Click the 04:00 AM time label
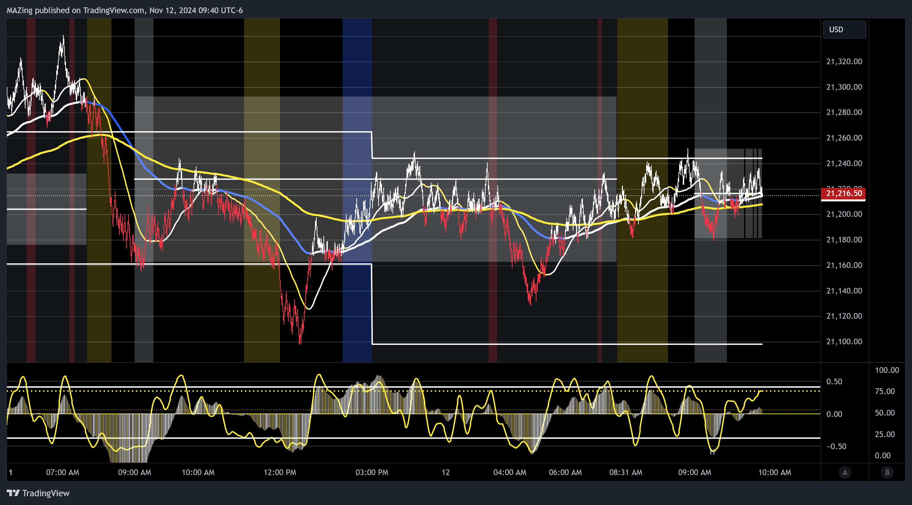The width and height of the screenshot is (912, 505). pyautogui.click(x=510, y=472)
